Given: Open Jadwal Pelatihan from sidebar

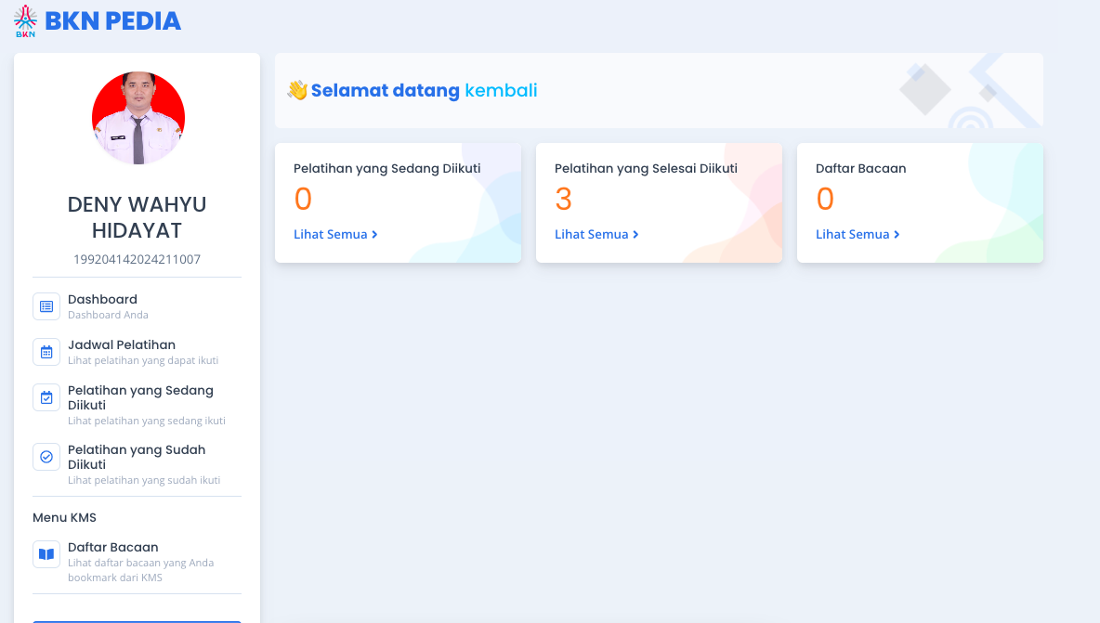Looking at the screenshot, I should tap(122, 344).
